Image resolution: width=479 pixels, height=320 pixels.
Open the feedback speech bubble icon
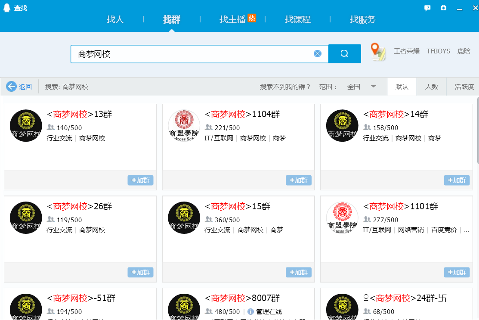point(427,8)
